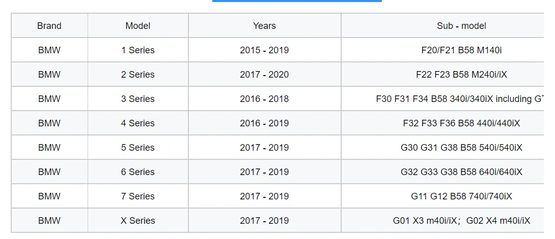This screenshot has width=555, height=239.
Task: Click the Model column header
Action: [x=138, y=26]
